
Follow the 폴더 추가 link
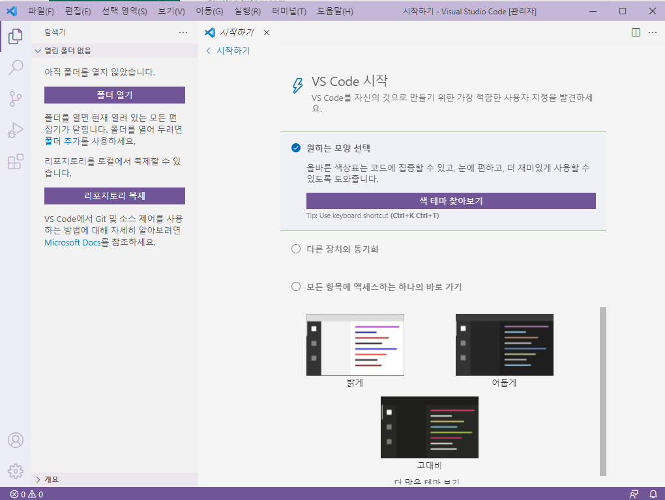tap(63, 141)
